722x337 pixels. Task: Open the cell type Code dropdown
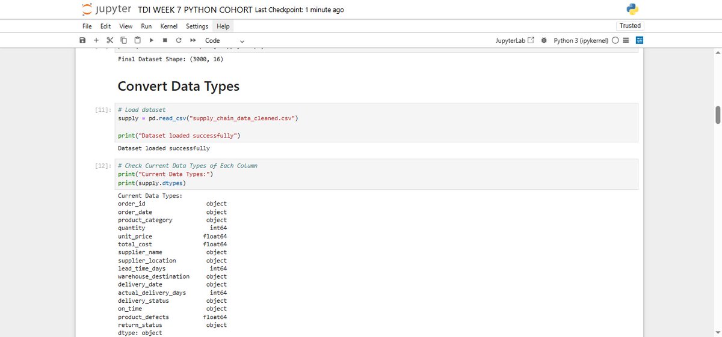click(x=225, y=40)
